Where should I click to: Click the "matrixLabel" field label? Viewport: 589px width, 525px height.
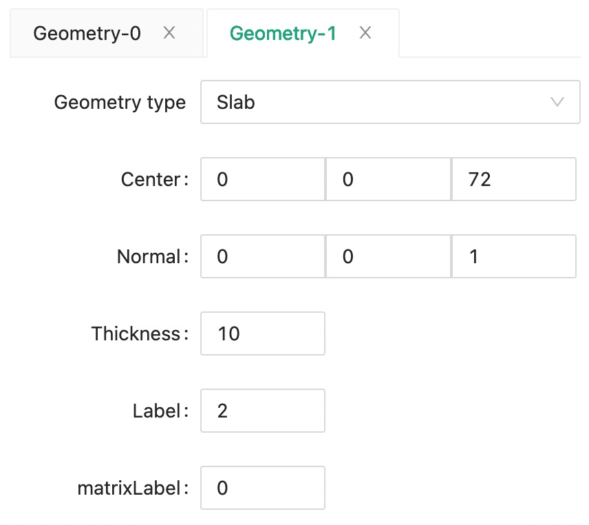pyautogui.click(x=129, y=488)
